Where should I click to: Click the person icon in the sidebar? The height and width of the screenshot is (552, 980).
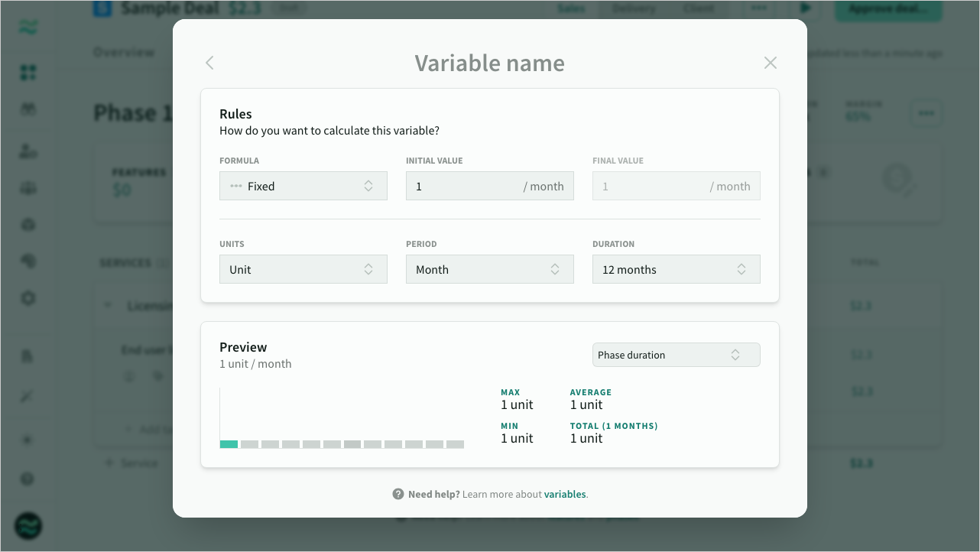coord(28,151)
